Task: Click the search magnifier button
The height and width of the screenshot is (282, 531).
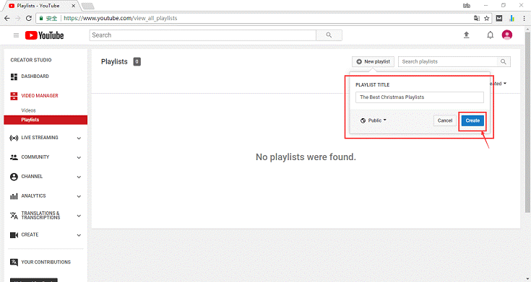Action: (x=329, y=35)
